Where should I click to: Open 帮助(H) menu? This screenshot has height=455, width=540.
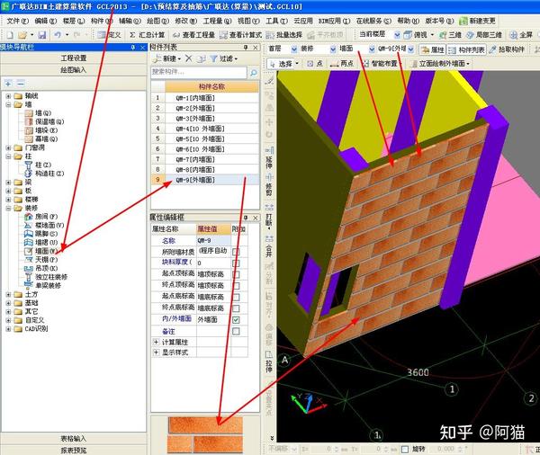408,21
